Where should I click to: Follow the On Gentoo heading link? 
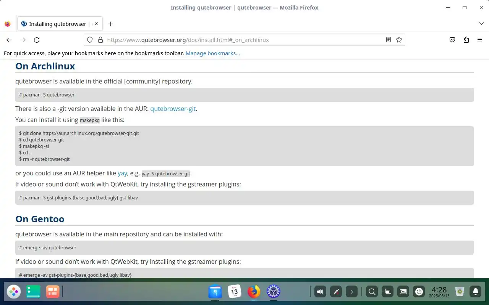40,219
